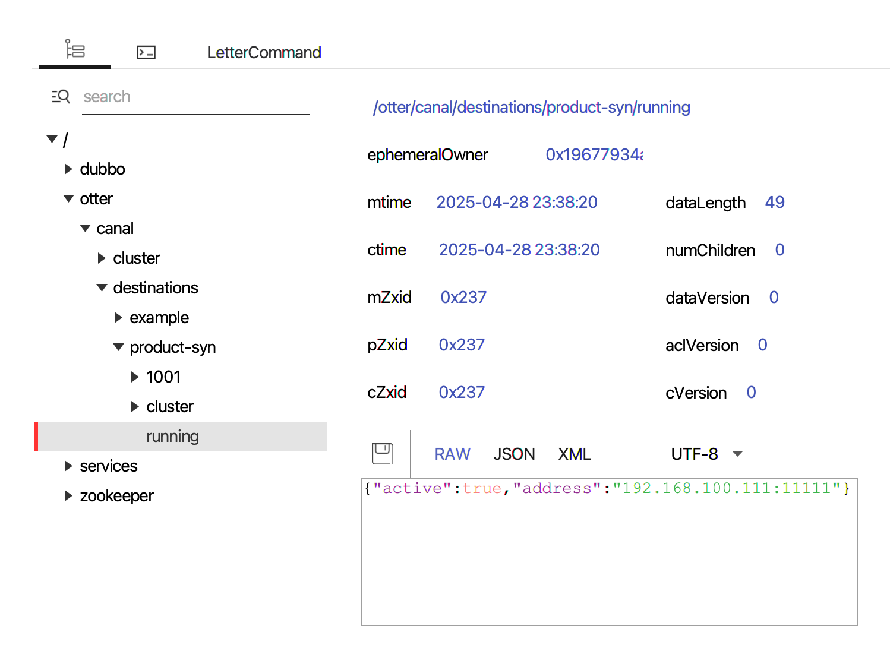This screenshot has height=651, width=890.
Task: Switch data view to JSON format
Action: pos(514,454)
